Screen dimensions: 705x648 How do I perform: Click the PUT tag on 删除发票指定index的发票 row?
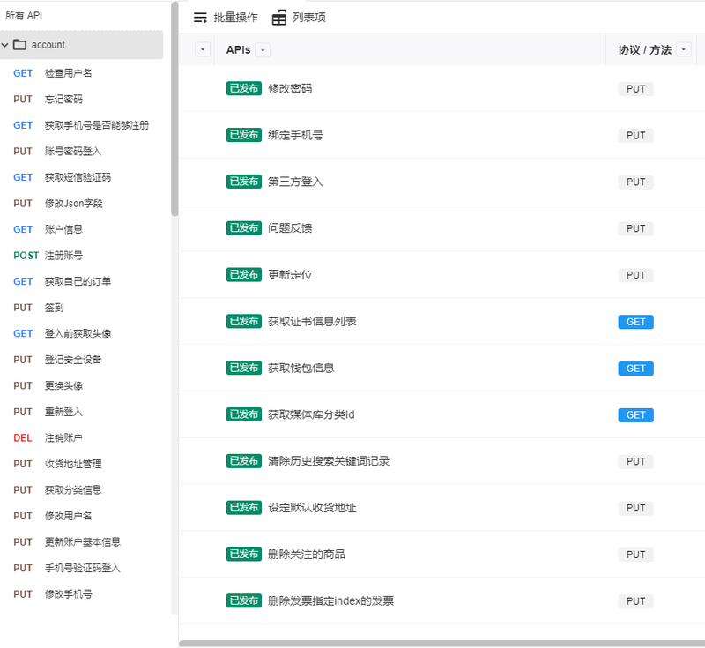(635, 600)
